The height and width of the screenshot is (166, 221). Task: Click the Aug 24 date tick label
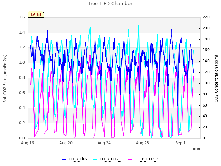[x=104, y=143]
